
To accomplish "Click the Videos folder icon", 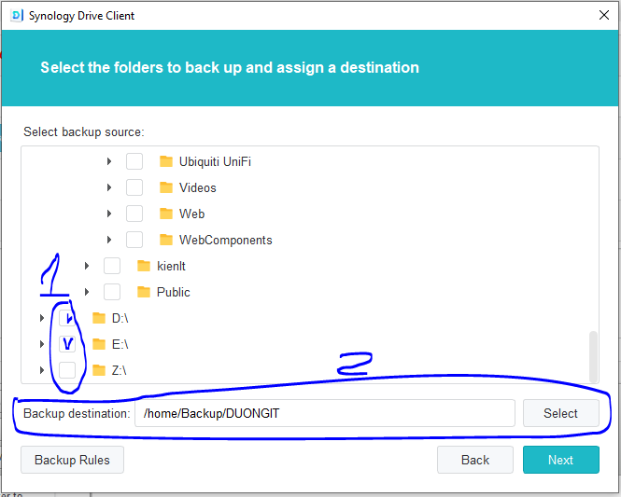I will click(x=166, y=187).
